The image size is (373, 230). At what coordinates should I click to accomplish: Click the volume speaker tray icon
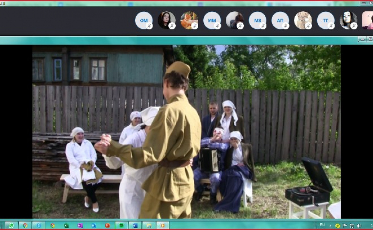pos(359,225)
